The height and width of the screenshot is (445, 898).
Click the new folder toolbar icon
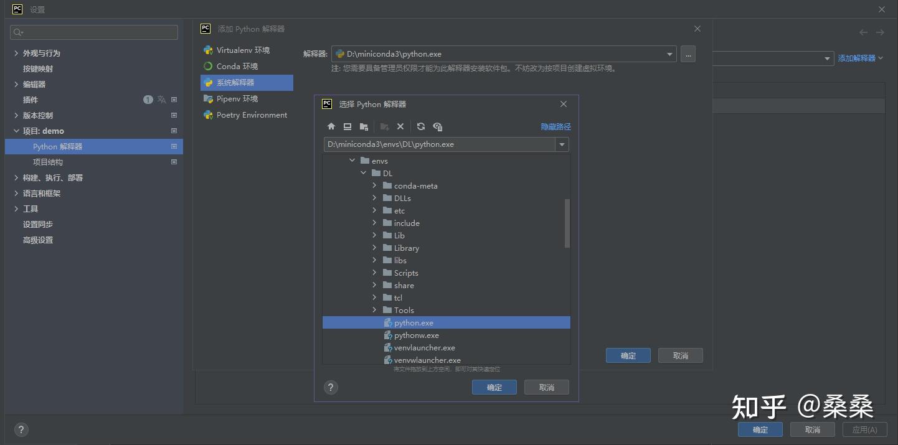384,126
